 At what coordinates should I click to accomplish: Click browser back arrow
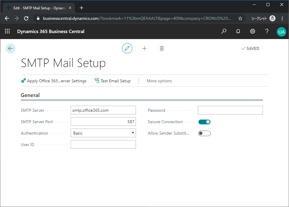point(7,18)
